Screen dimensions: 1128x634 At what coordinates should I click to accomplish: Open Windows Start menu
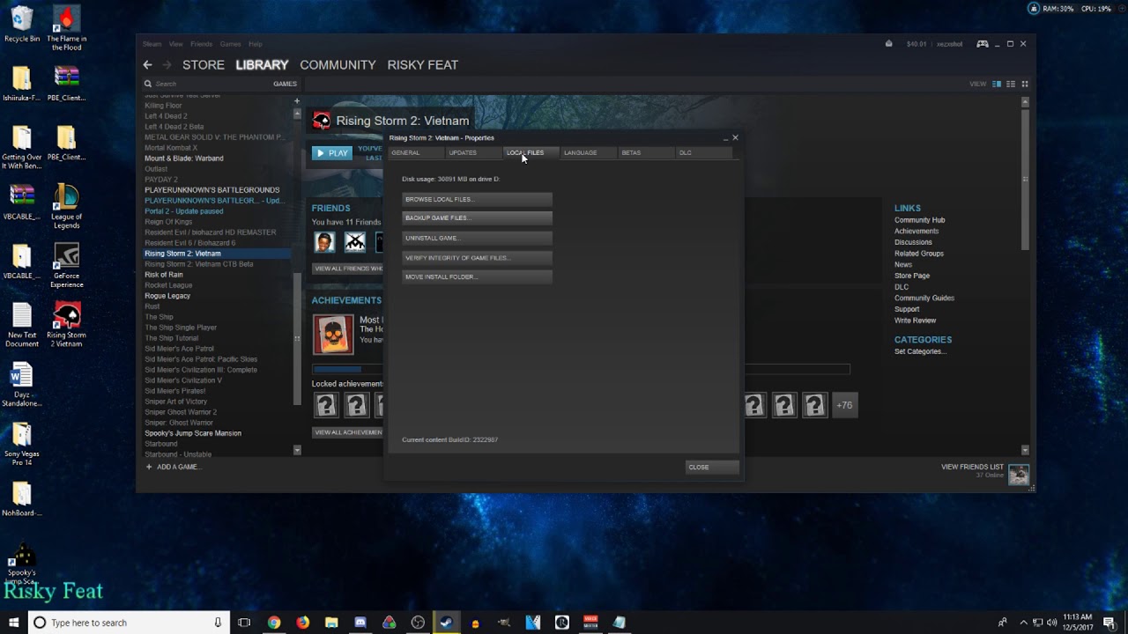point(14,623)
